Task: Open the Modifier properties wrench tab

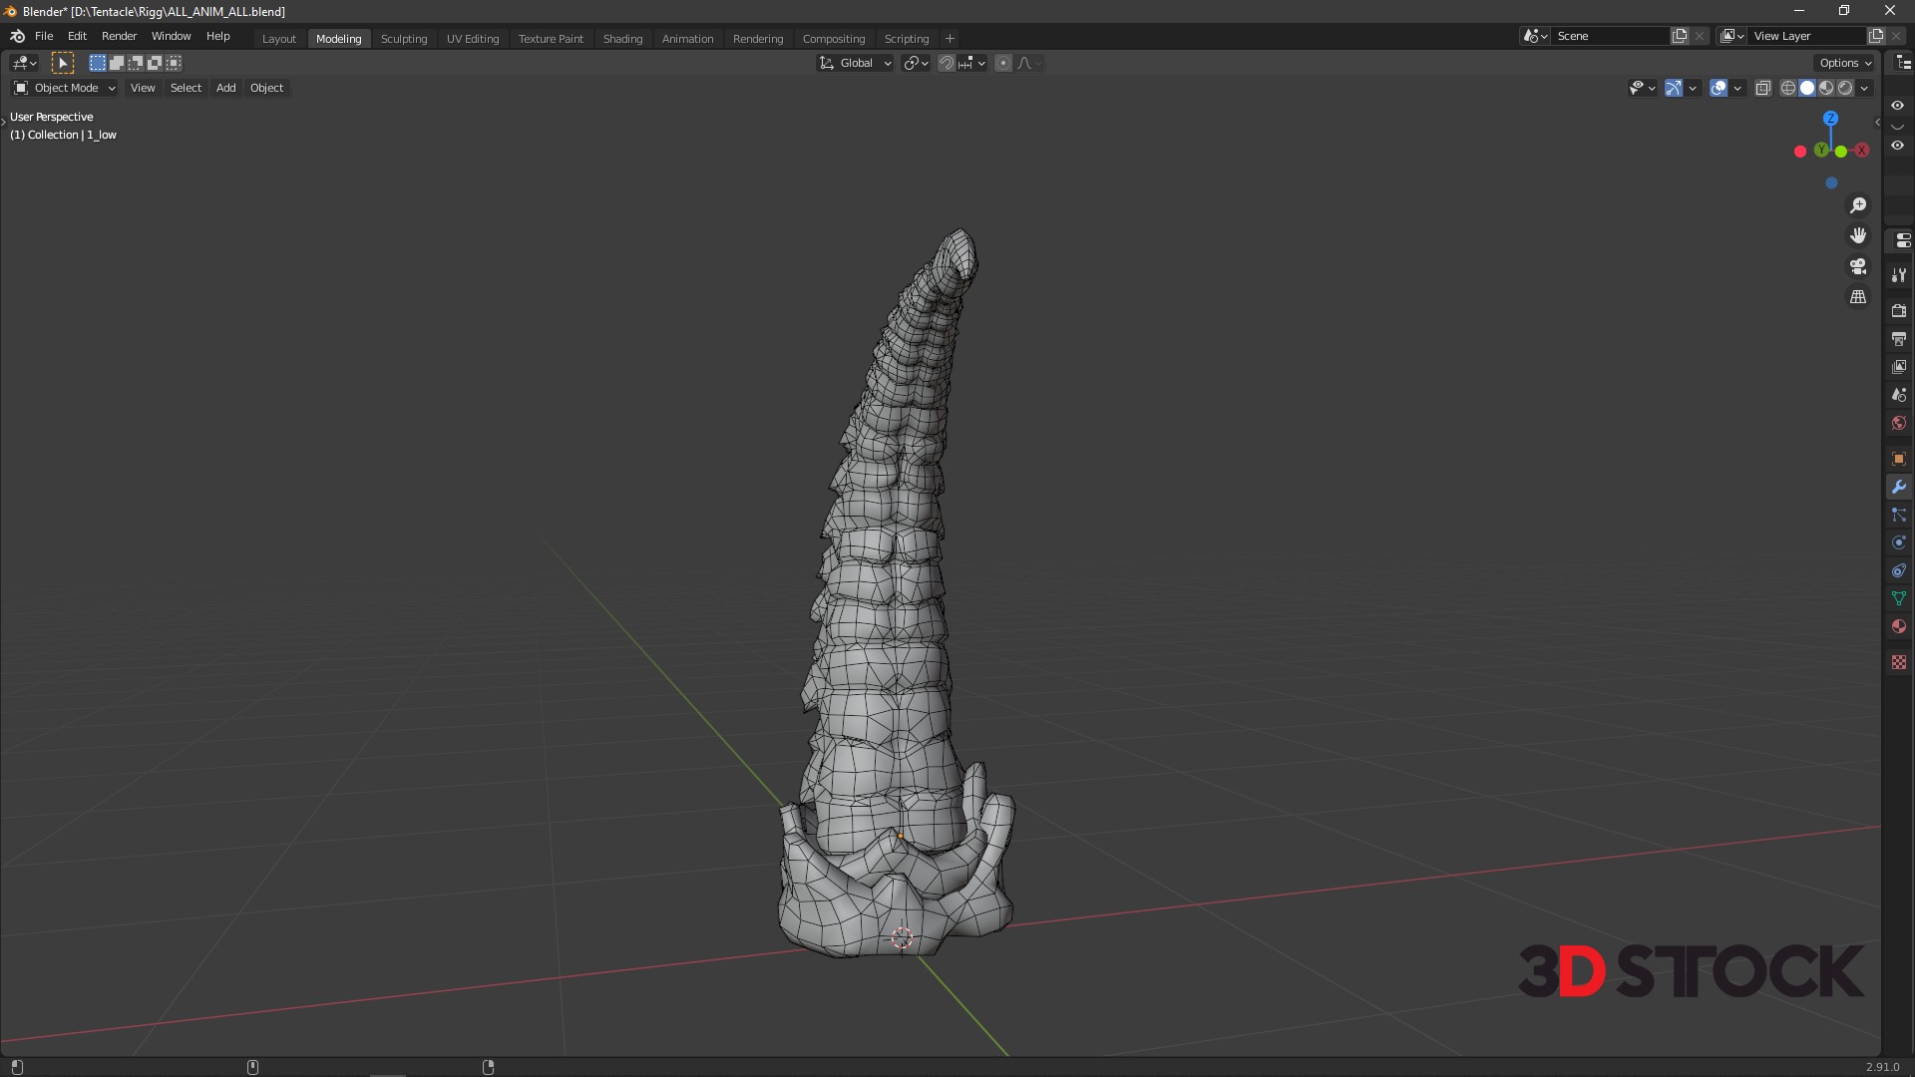Action: pyautogui.click(x=1898, y=487)
